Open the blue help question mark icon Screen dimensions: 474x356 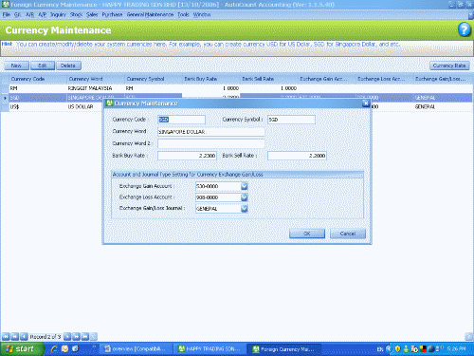[x=464, y=29]
